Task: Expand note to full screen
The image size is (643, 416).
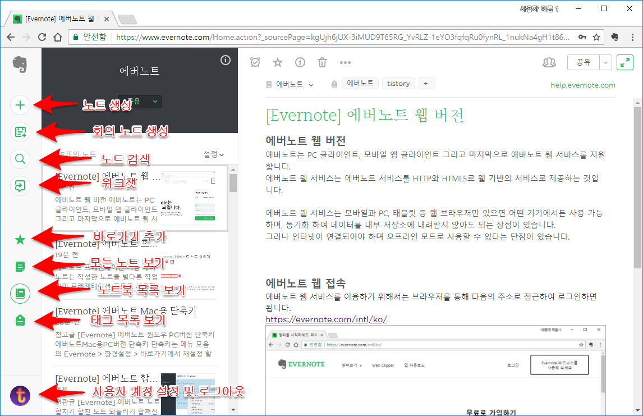Action: click(625, 62)
